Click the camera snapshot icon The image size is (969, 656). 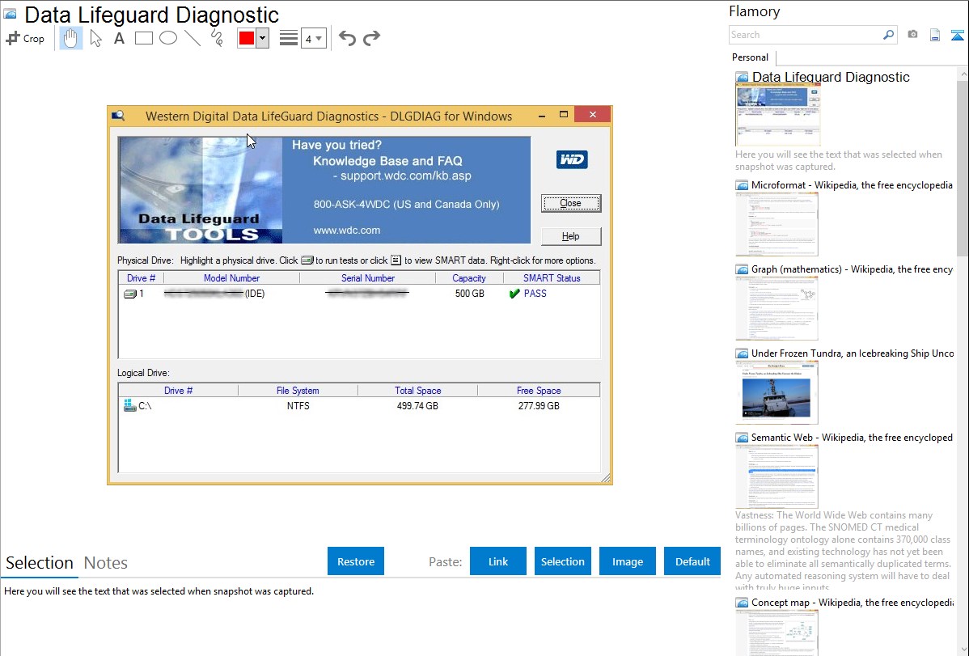(x=912, y=35)
